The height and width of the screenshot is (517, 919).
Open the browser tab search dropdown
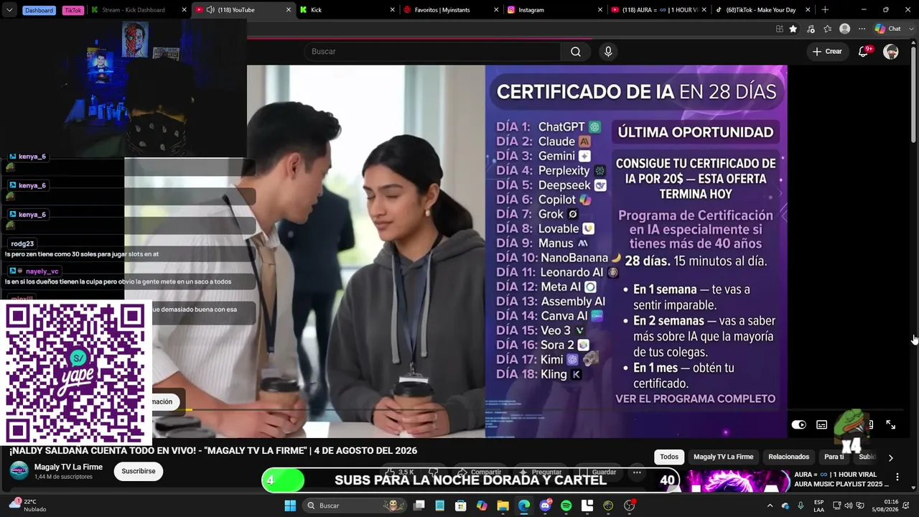(x=9, y=10)
